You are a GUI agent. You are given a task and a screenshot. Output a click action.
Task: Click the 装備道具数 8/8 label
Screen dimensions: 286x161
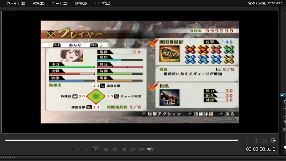[124, 107]
